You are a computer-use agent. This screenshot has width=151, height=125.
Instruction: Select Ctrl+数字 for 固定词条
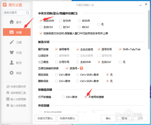pyautogui.click(x=56, y=75)
